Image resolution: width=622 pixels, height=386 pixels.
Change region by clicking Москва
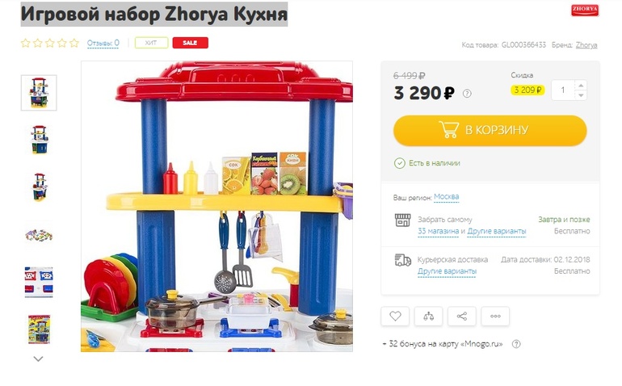tap(446, 197)
